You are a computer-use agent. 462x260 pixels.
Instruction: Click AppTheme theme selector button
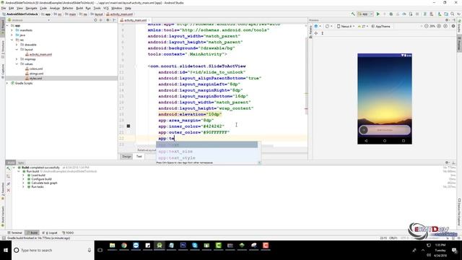click(381, 26)
